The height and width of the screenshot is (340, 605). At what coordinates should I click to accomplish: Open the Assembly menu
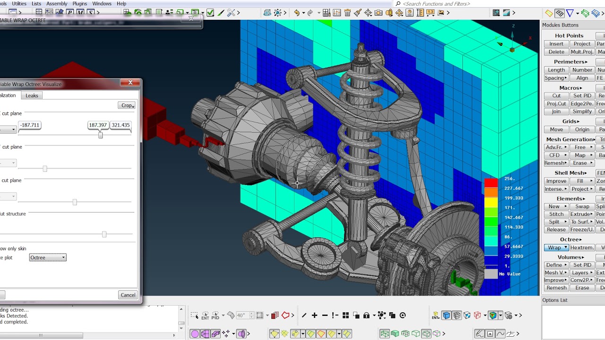(x=57, y=4)
